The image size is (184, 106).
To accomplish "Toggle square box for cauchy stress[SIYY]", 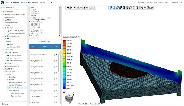I will click(57, 67).
